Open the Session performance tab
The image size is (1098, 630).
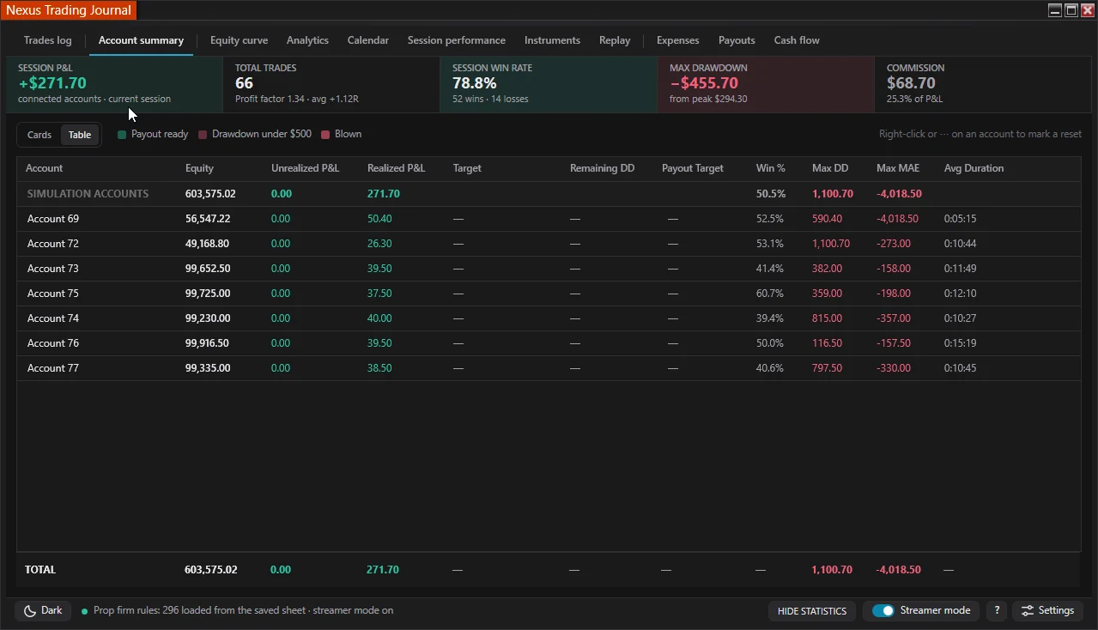[x=457, y=40]
